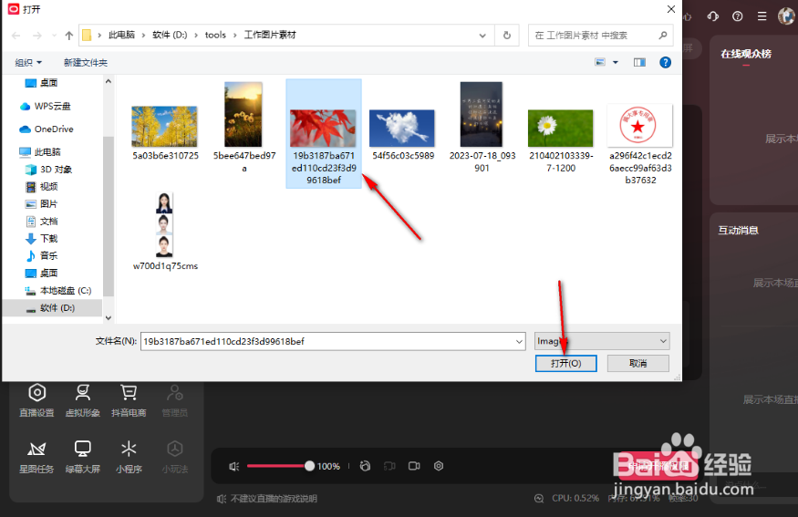Select image 2023-07-18_093901
Viewport: 798px width, 517px height.
coord(482,128)
